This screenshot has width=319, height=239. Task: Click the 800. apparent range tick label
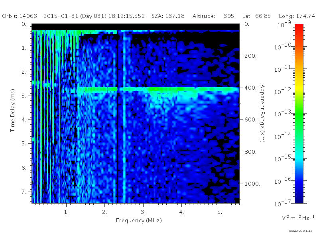tap(250, 152)
